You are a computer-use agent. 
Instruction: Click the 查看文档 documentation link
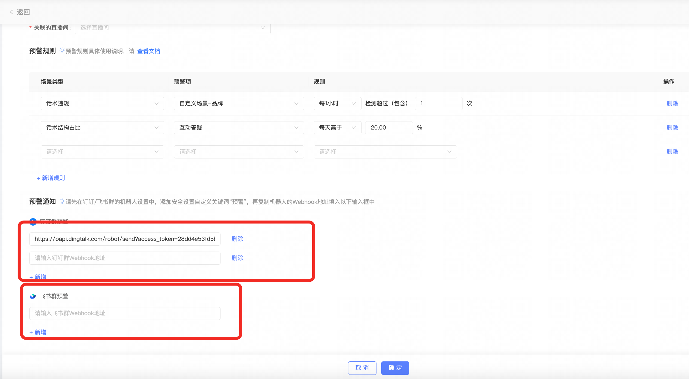(148, 51)
